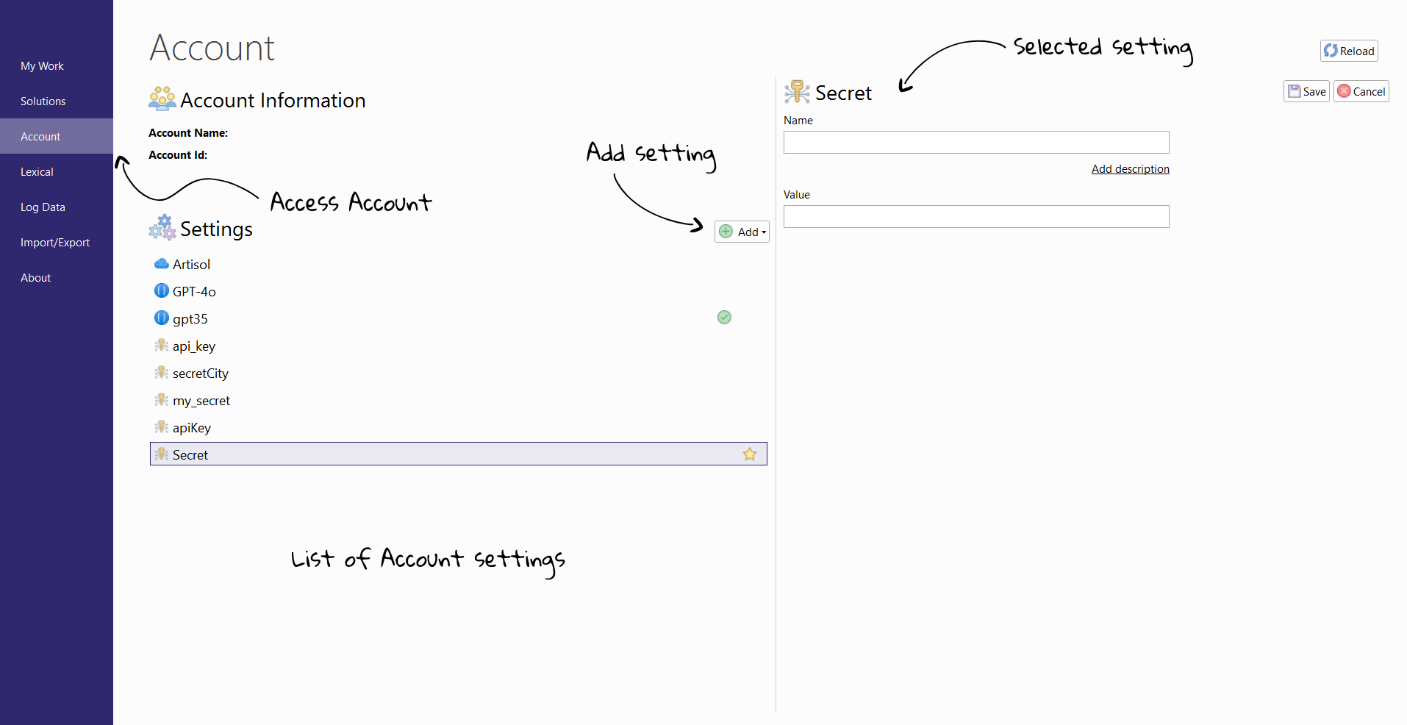Select the secretCity key icon
The height and width of the screenshot is (725, 1407).
tap(162, 373)
